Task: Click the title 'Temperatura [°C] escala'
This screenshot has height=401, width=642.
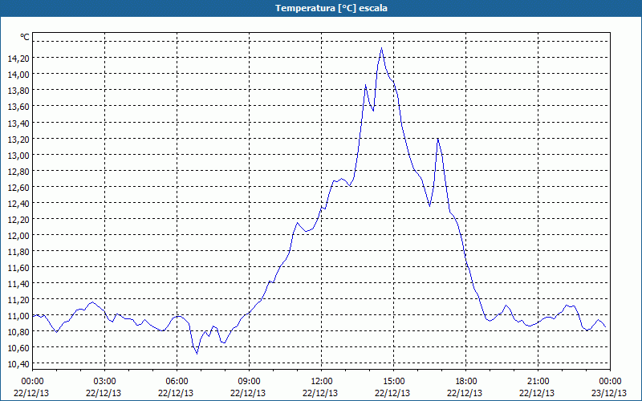Action: pos(331,8)
